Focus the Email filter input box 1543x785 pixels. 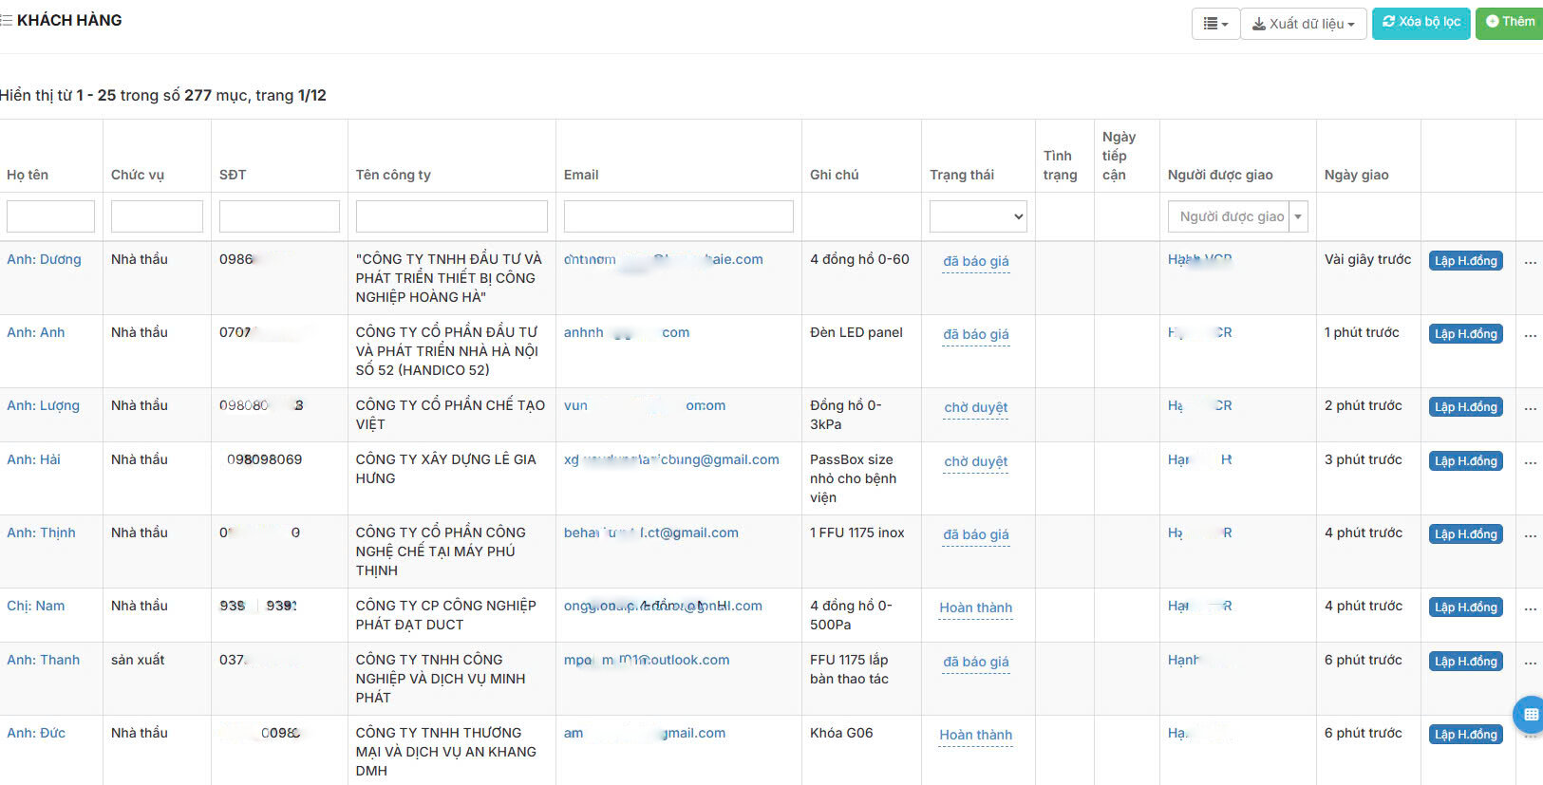pos(679,216)
